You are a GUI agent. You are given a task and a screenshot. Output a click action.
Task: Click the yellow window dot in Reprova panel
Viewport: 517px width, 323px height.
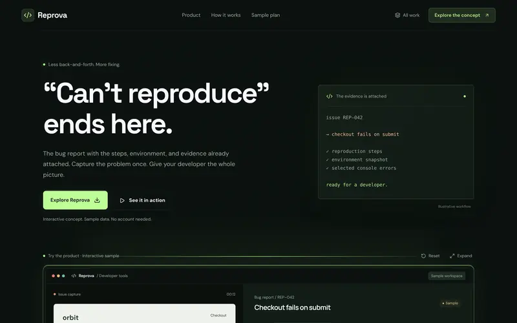coord(58,276)
